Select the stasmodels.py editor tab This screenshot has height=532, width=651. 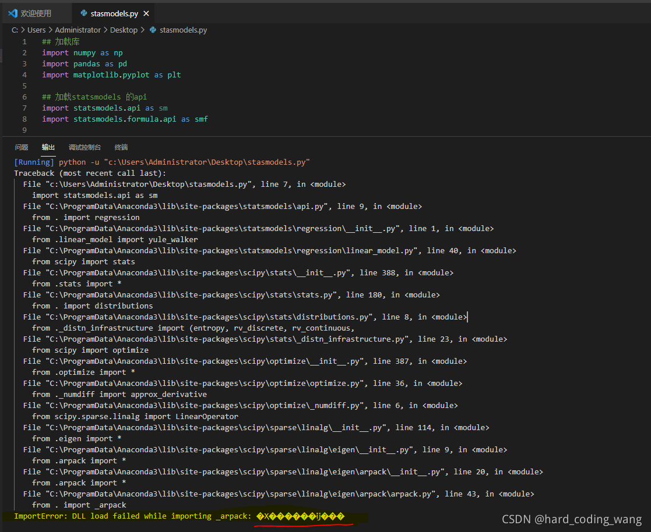click(114, 14)
